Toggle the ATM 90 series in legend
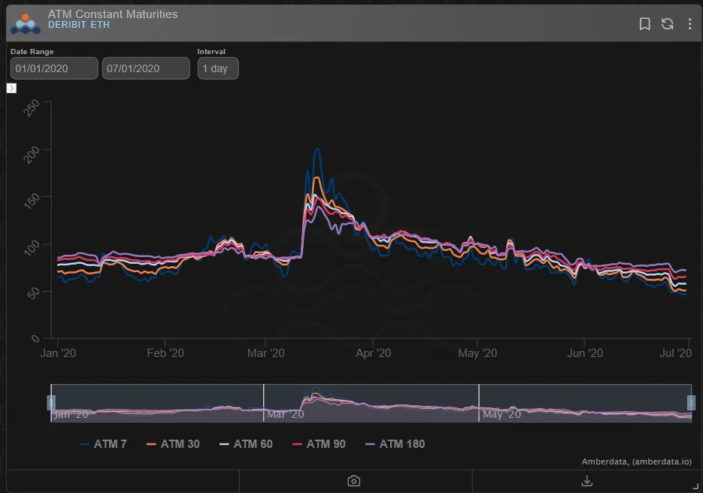The height and width of the screenshot is (493, 703). (x=319, y=444)
